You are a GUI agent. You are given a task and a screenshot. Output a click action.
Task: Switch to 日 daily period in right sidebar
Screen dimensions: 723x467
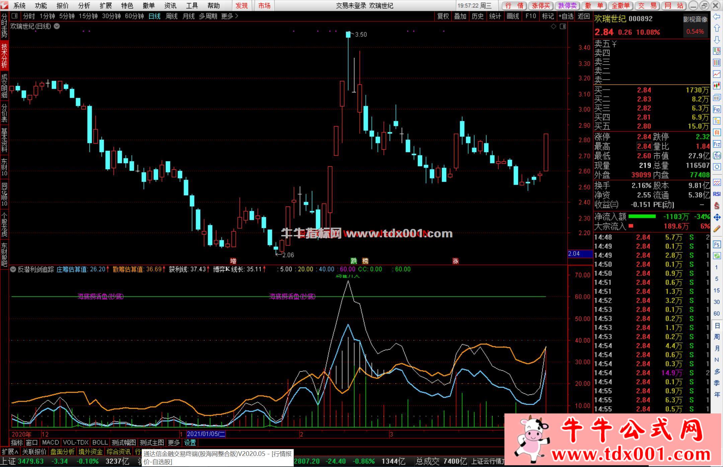click(x=717, y=326)
